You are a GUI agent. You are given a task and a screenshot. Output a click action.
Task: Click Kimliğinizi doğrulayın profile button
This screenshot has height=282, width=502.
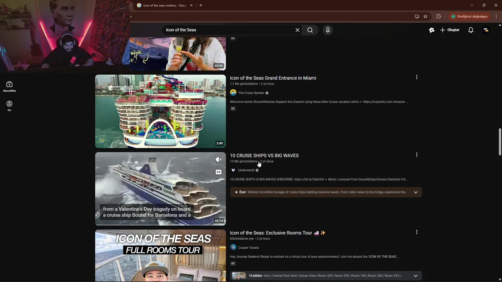point(469,16)
